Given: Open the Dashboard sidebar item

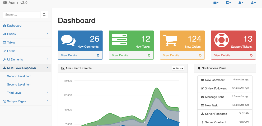Looking at the screenshot, I should 26,26.
